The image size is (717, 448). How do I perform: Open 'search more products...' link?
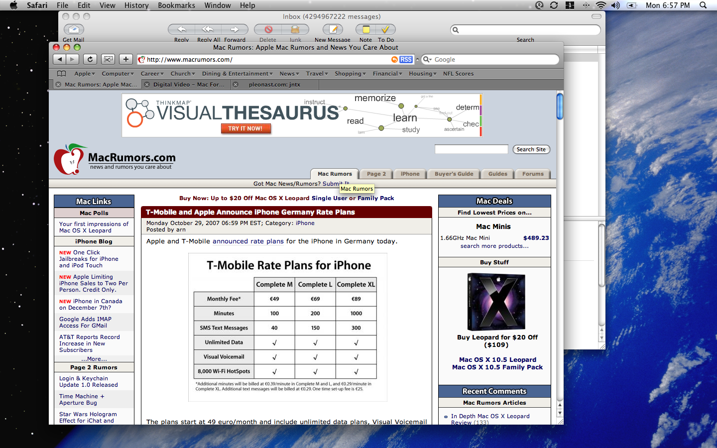point(494,246)
